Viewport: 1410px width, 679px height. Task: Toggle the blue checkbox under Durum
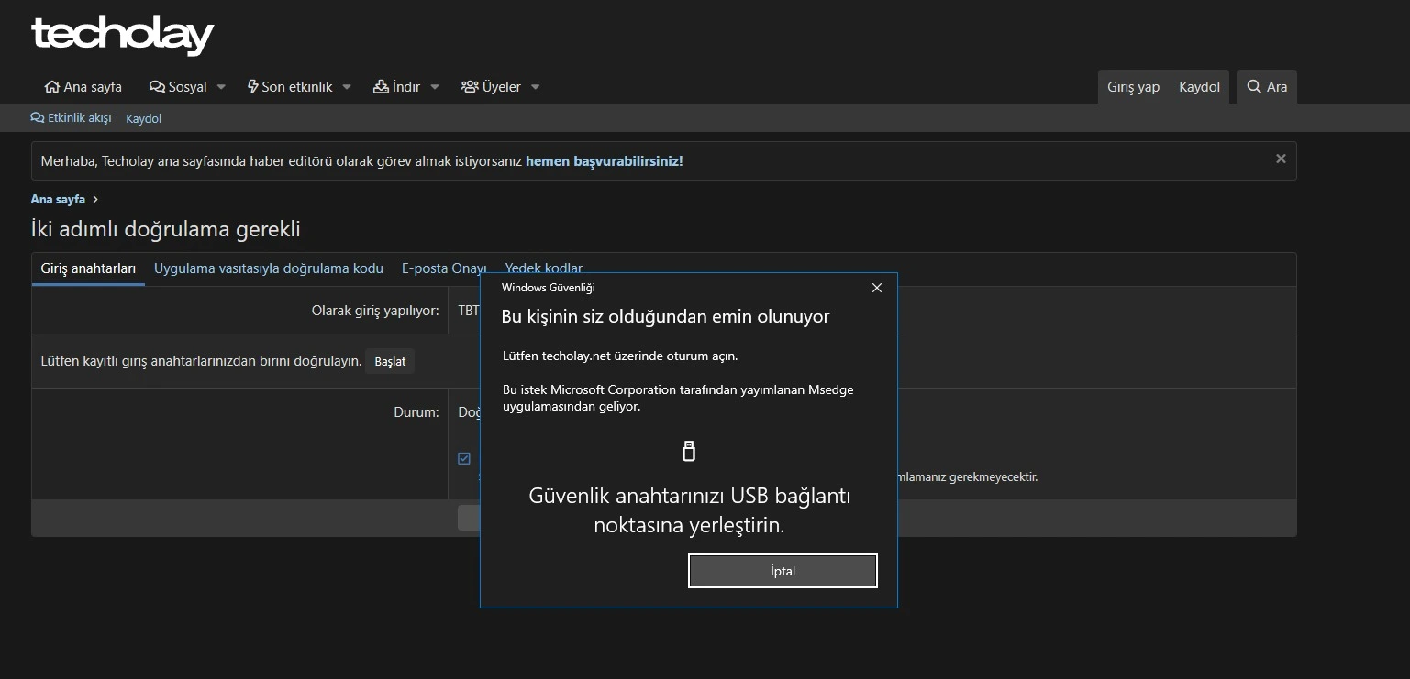(464, 458)
